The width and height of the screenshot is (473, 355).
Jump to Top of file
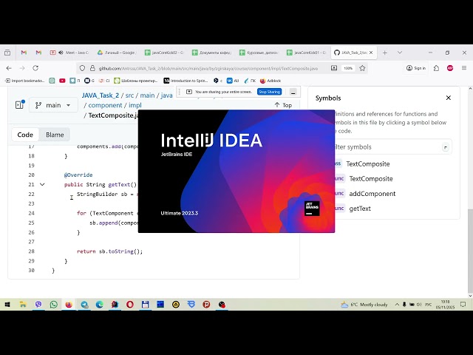point(283,105)
